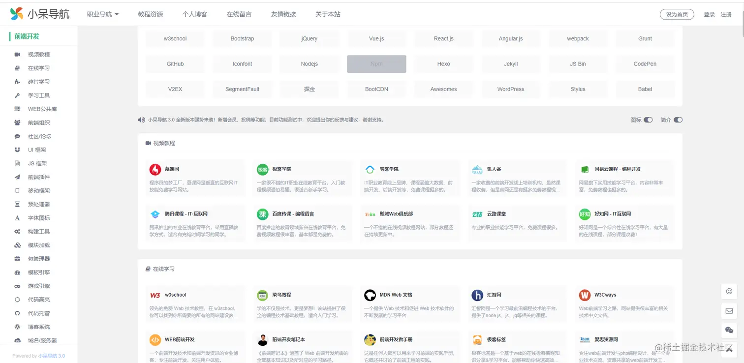The height and width of the screenshot is (363, 744).
Task: Click the SegmentFault quick link tile
Action: tap(242, 89)
